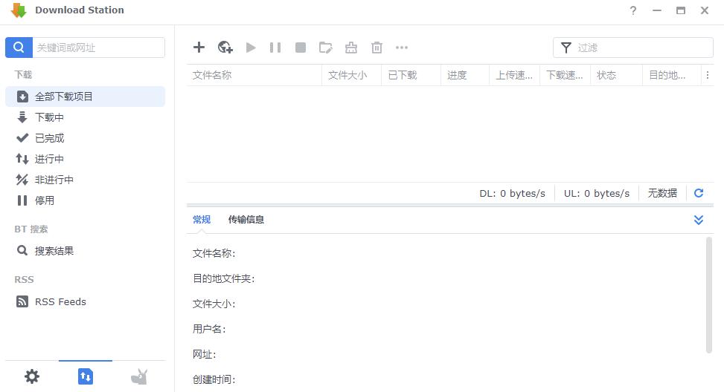Sort by 状态 column header

pyautogui.click(x=616, y=75)
